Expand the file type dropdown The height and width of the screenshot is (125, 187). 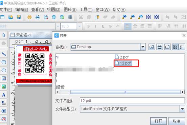182,109
